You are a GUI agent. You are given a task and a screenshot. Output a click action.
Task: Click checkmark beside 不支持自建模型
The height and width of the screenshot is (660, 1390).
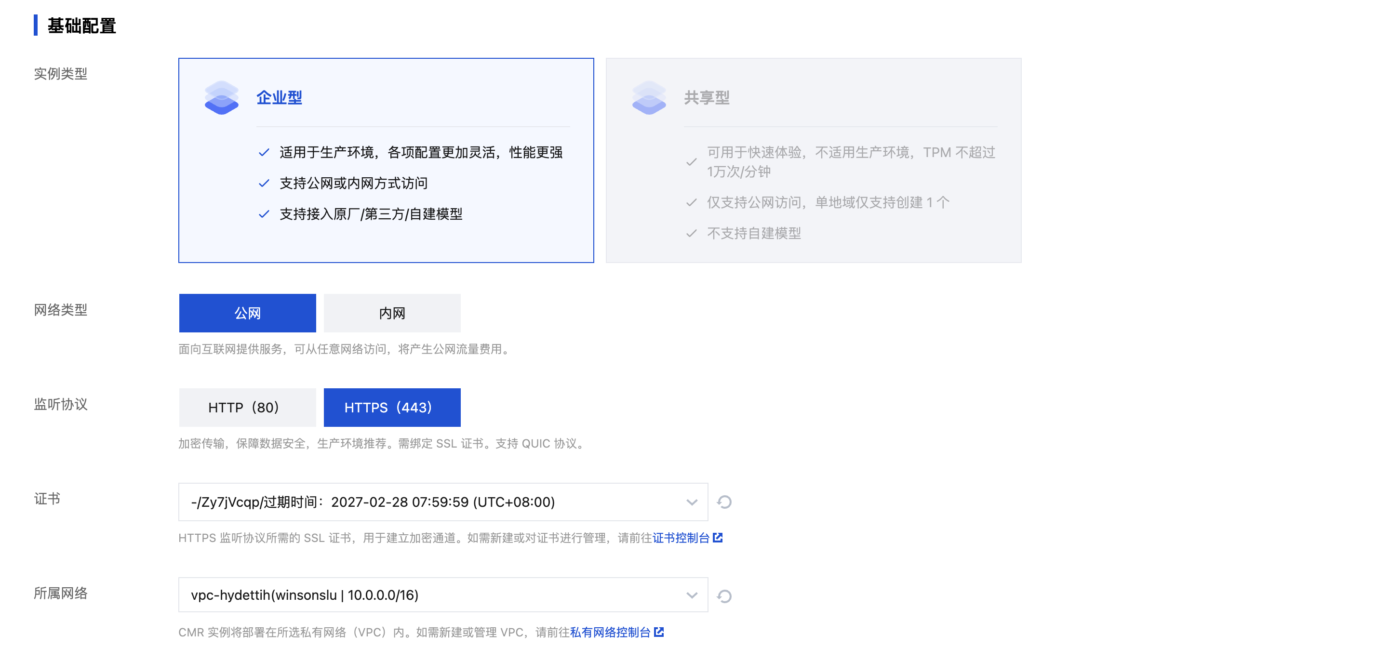(691, 234)
